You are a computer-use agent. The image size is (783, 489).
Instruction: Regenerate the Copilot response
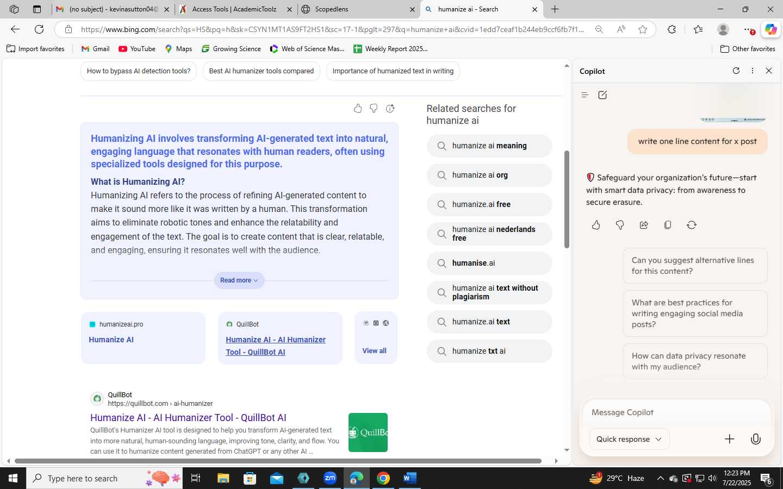(692, 225)
